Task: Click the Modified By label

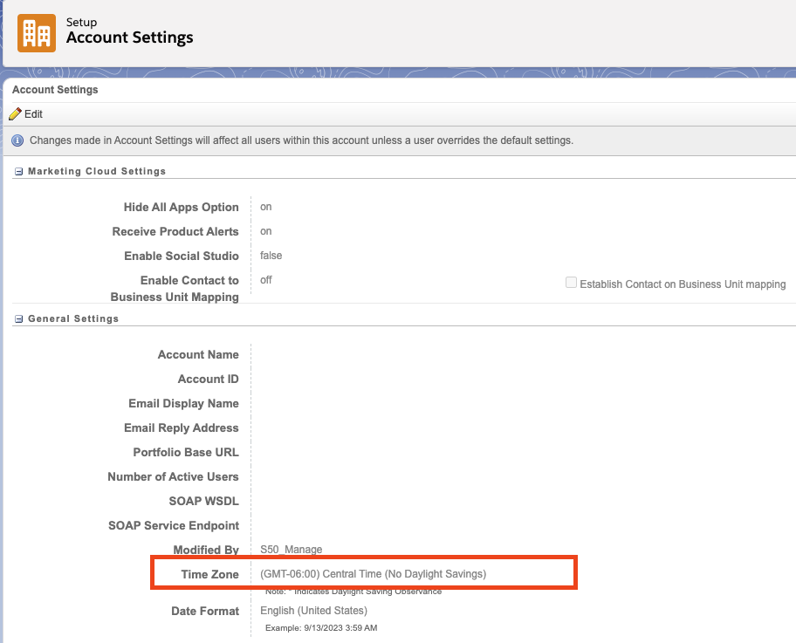Action: [206, 550]
